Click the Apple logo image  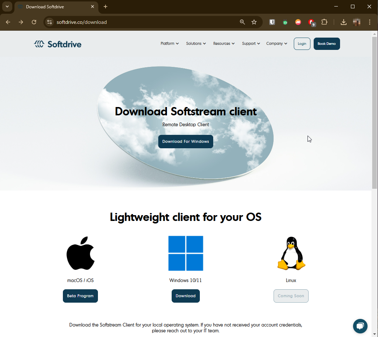(x=80, y=253)
